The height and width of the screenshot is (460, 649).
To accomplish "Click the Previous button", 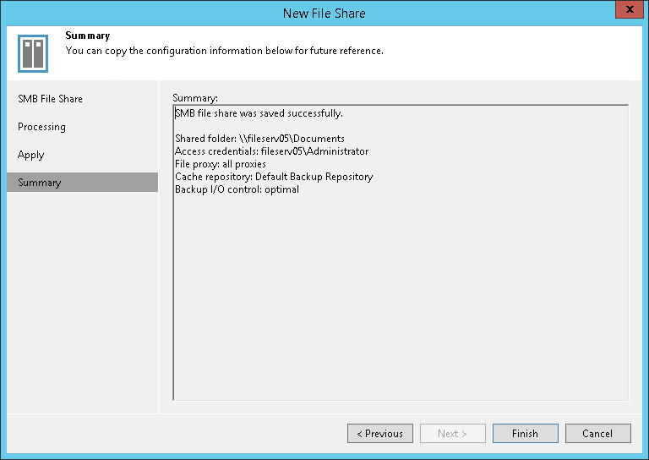I will (380, 433).
